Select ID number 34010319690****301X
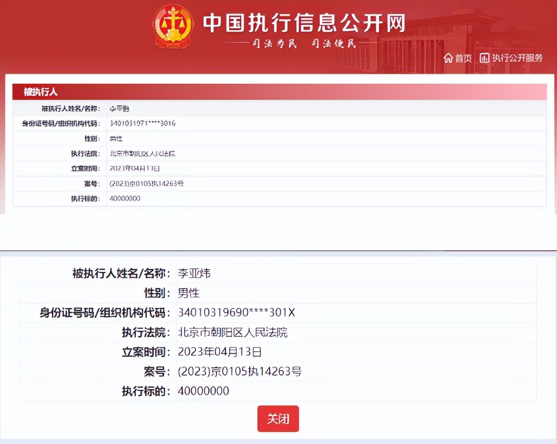Viewport: 557px width, 444px height. pos(236,313)
